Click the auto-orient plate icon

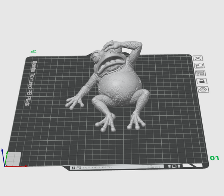pos(199,66)
